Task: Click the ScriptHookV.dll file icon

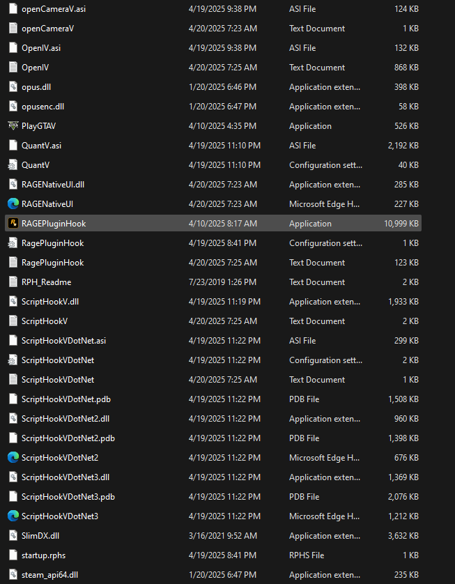Action: [13, 301]
